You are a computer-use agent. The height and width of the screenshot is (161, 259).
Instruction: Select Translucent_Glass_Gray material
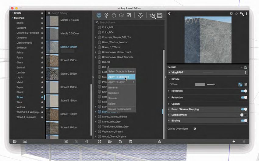(115, 127)
